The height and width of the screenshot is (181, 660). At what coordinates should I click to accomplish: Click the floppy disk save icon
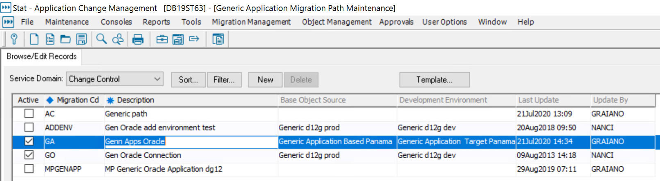(x=82, y=39)
